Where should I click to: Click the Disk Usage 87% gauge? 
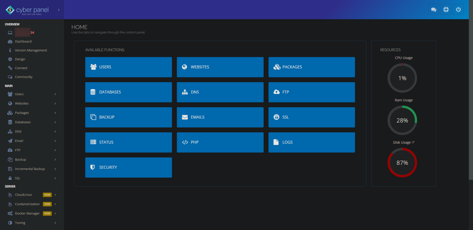402,163
